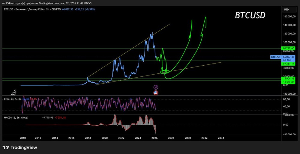Click the blue BTCUSD price axis tag
Viewport: 300px width, 154px height.
[x=275, y=57]
